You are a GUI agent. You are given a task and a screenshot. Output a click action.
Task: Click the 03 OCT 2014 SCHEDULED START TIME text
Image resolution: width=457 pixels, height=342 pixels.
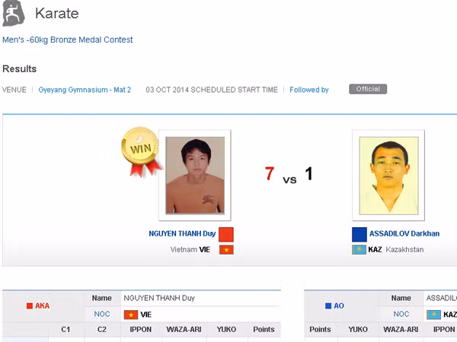tap(212, 90)
